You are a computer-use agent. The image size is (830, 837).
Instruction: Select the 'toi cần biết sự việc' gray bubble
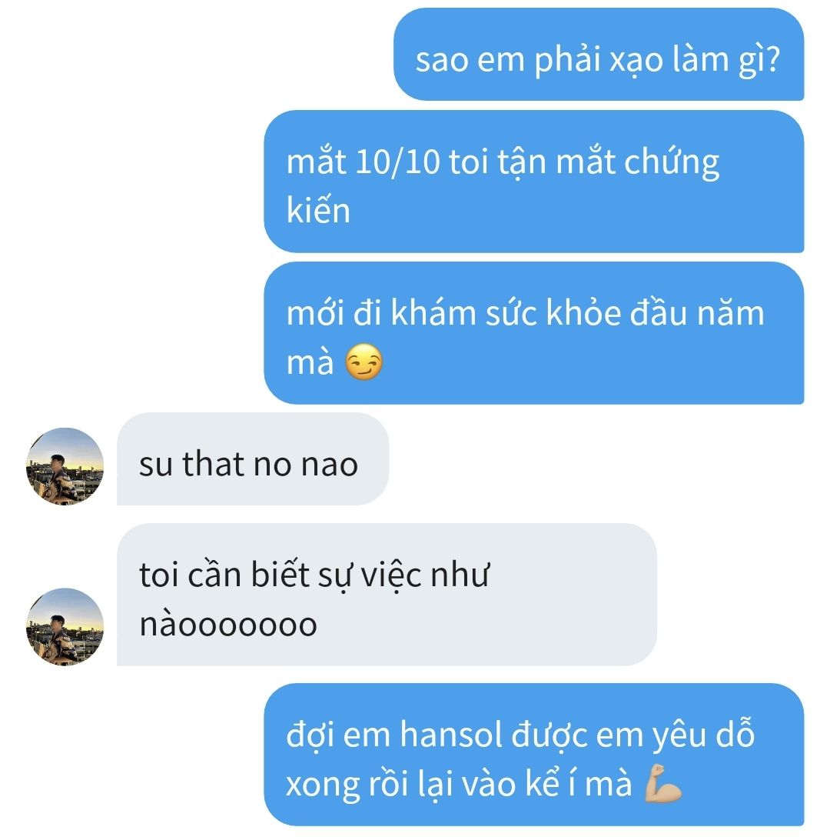pos(387,595)
